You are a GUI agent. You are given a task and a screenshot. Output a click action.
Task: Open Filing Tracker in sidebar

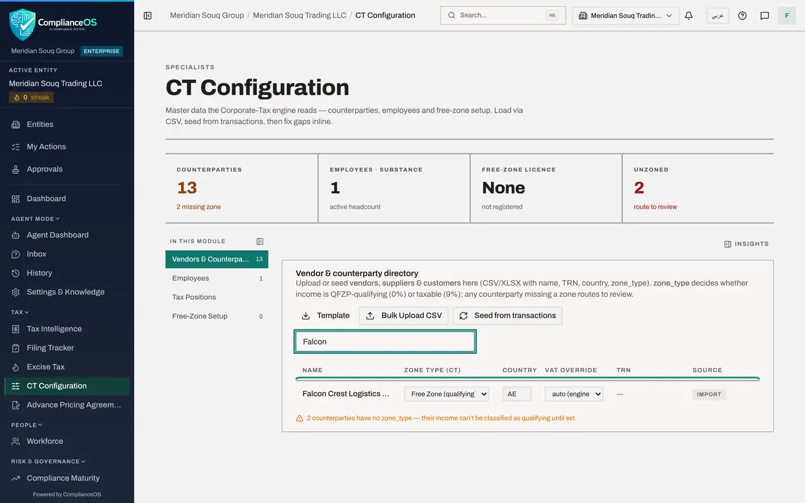[x=67, y=348]
